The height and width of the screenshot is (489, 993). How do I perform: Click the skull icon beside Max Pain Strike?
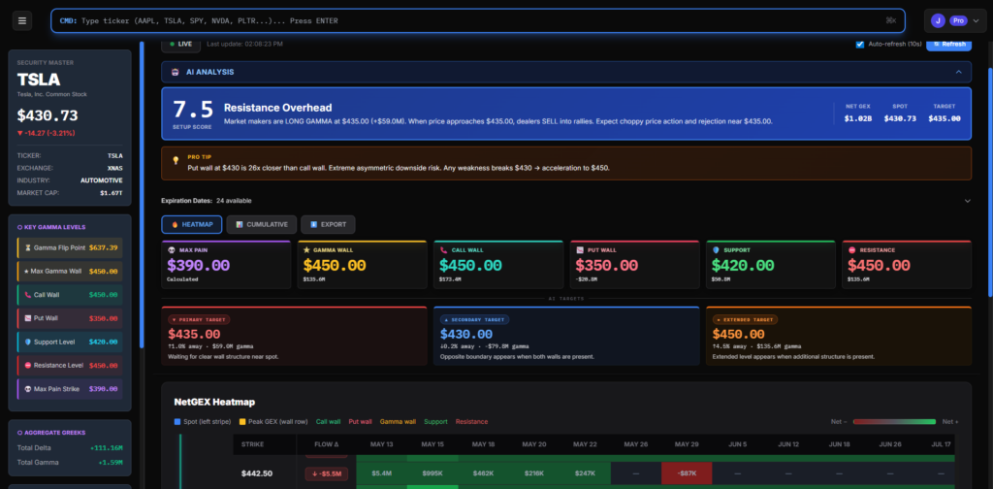(28, 389)
